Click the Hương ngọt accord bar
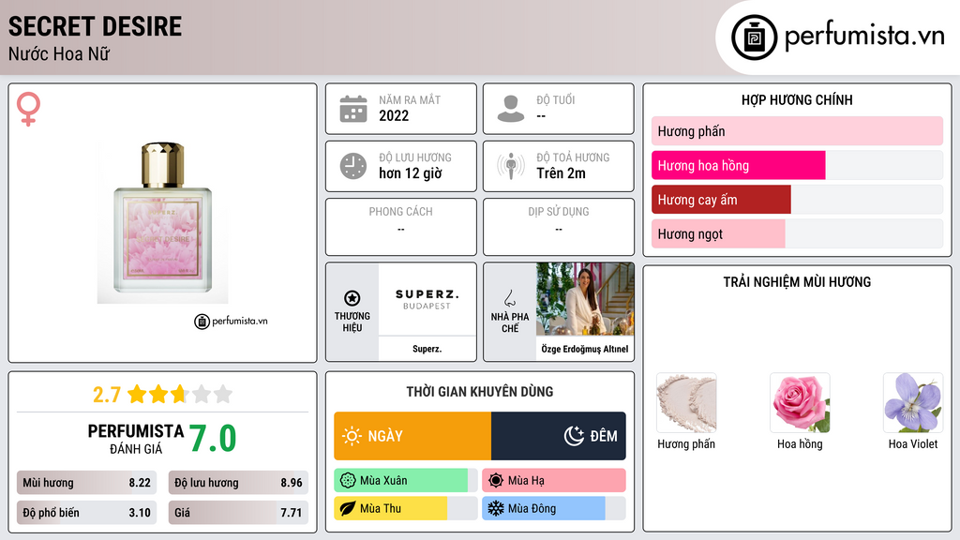 coord(797,233)
